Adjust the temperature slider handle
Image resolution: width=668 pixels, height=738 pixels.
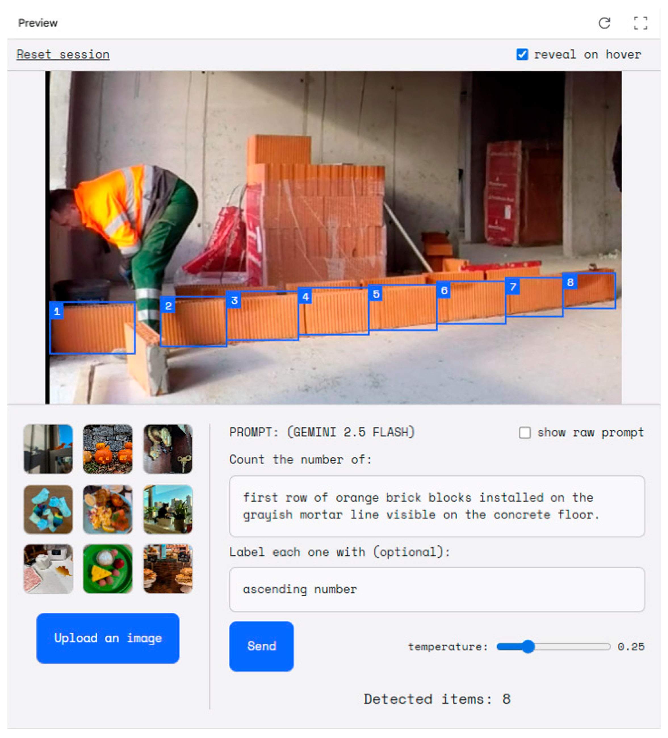click(527, 646)
